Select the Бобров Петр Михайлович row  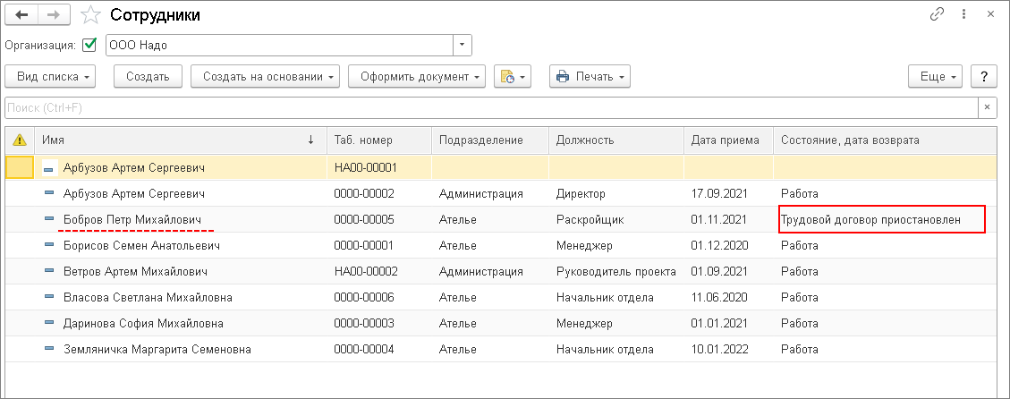coord(132,219)
